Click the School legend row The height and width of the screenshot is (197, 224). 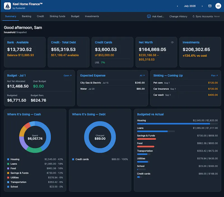(35, 187)
